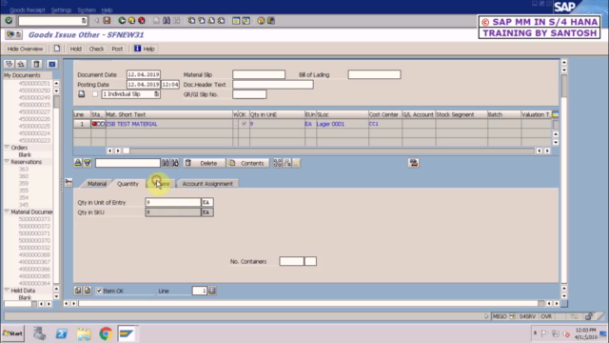Screen dimensions: 609x343
Task: Collapse the Orders tree node
Action: pos(7,148)
